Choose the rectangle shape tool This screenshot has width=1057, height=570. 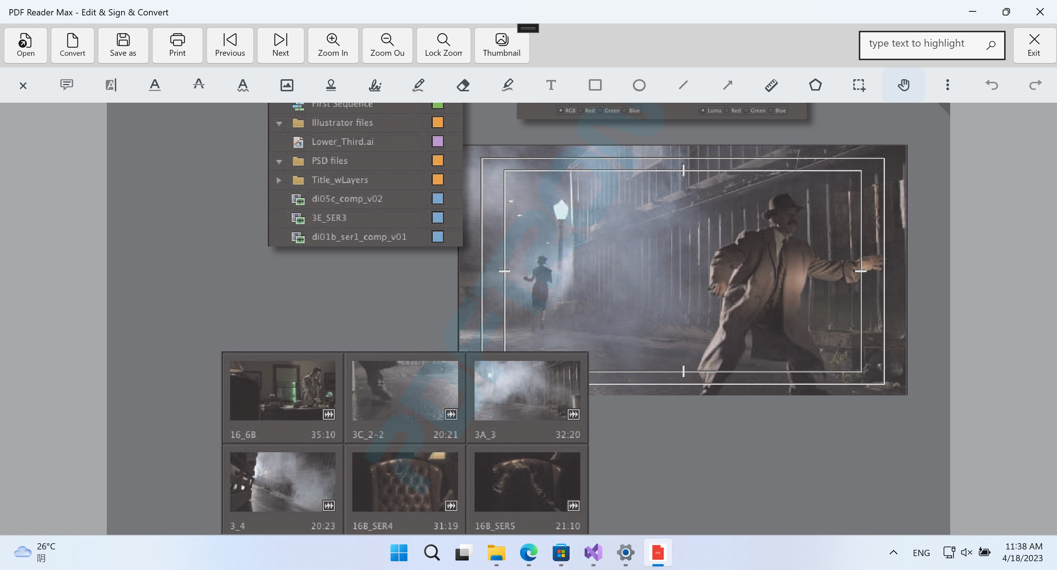click(x=595, y=85)
